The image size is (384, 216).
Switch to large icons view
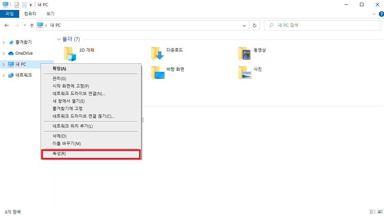pos(380,212)
